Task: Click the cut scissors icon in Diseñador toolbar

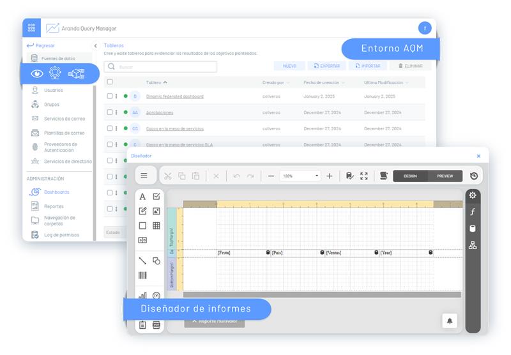Action: 168,176
